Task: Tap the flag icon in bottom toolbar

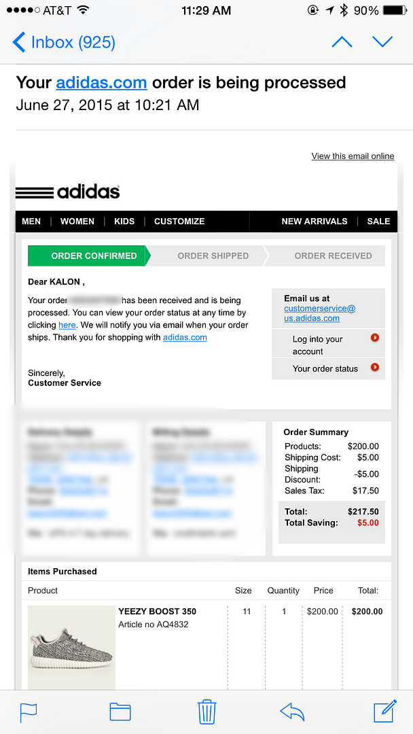Action: 29,712
